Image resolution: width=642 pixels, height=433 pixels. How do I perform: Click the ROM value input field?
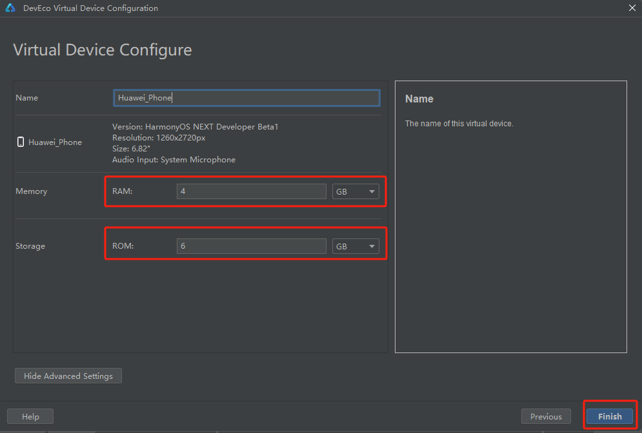(252, 246)
